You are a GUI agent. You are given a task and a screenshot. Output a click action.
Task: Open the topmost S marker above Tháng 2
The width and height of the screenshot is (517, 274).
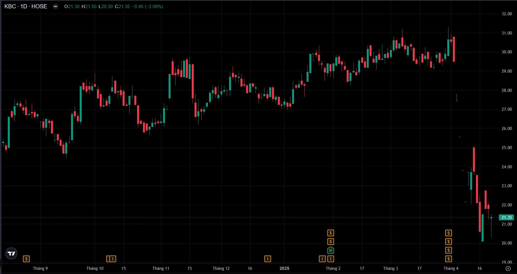[x=331, y=233]
